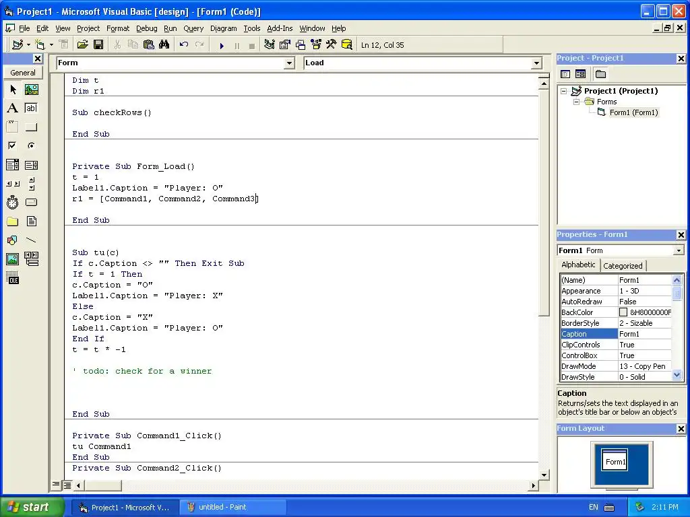Click View Code in the Project Explorer
Image resolution: width=690 pixels, height=517 pixels.
(x=565, y=74)
